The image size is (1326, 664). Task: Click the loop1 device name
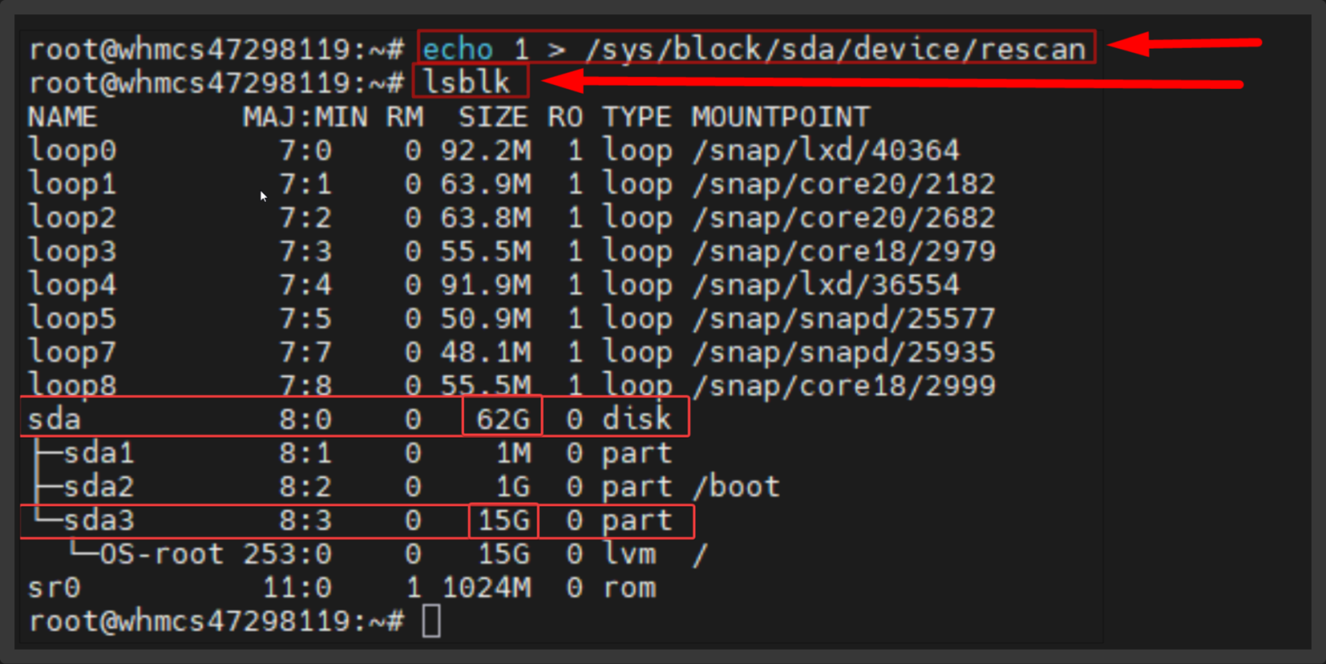pyautogui.click(x=73, y=184)
